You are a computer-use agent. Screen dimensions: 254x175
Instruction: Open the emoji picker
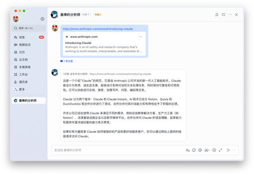pyautogui.click(x=194, y=150)
